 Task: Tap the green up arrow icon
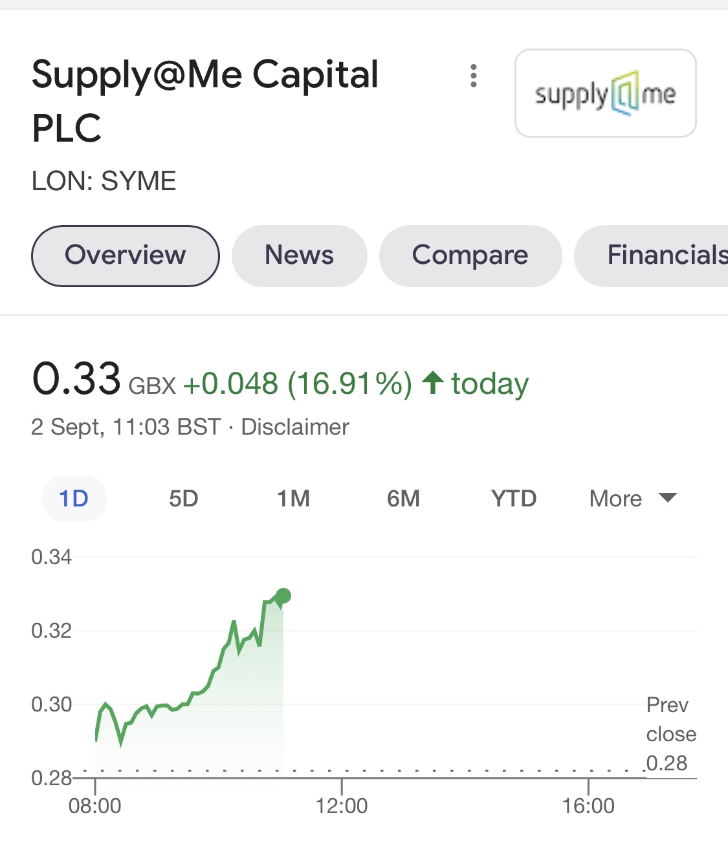click(432, 382)
